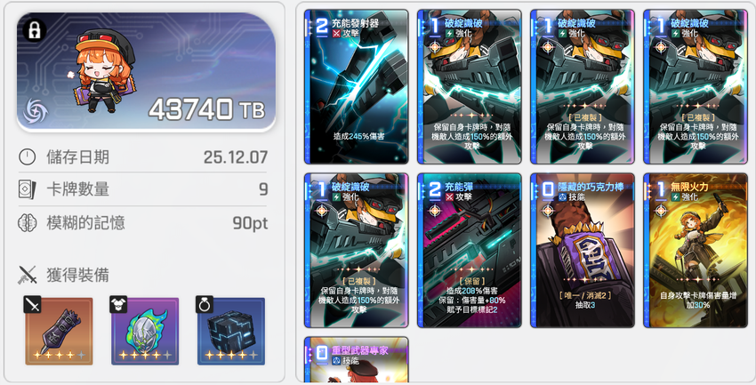Click the brain icon beside 模糊的記憶
Screen dimensions: 756x385
(x=27, y=222)
